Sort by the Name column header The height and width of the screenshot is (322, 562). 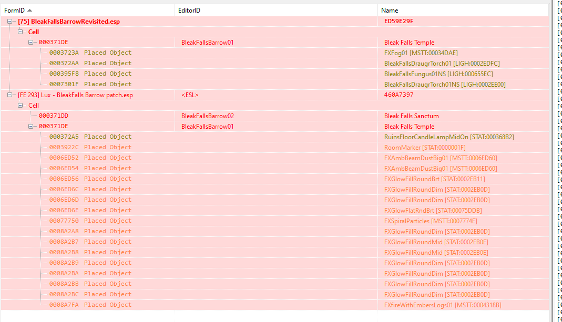pos(463,11)
